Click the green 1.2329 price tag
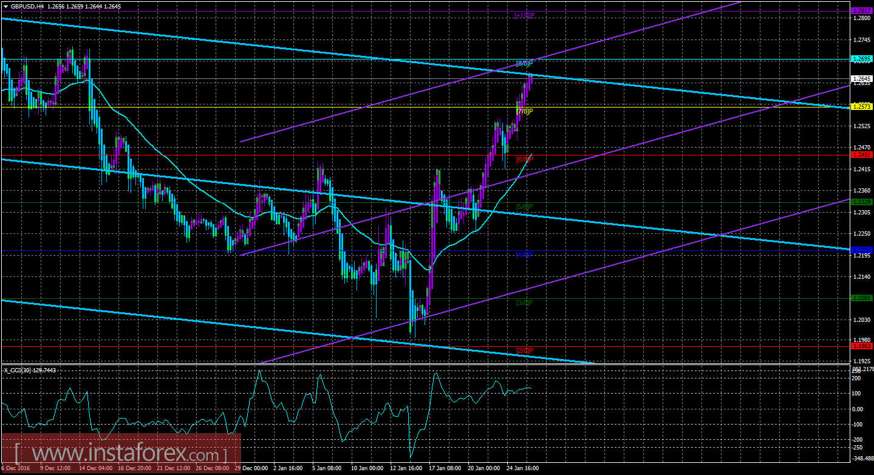Viewport: 874px width, 475px height. point(861,202)
